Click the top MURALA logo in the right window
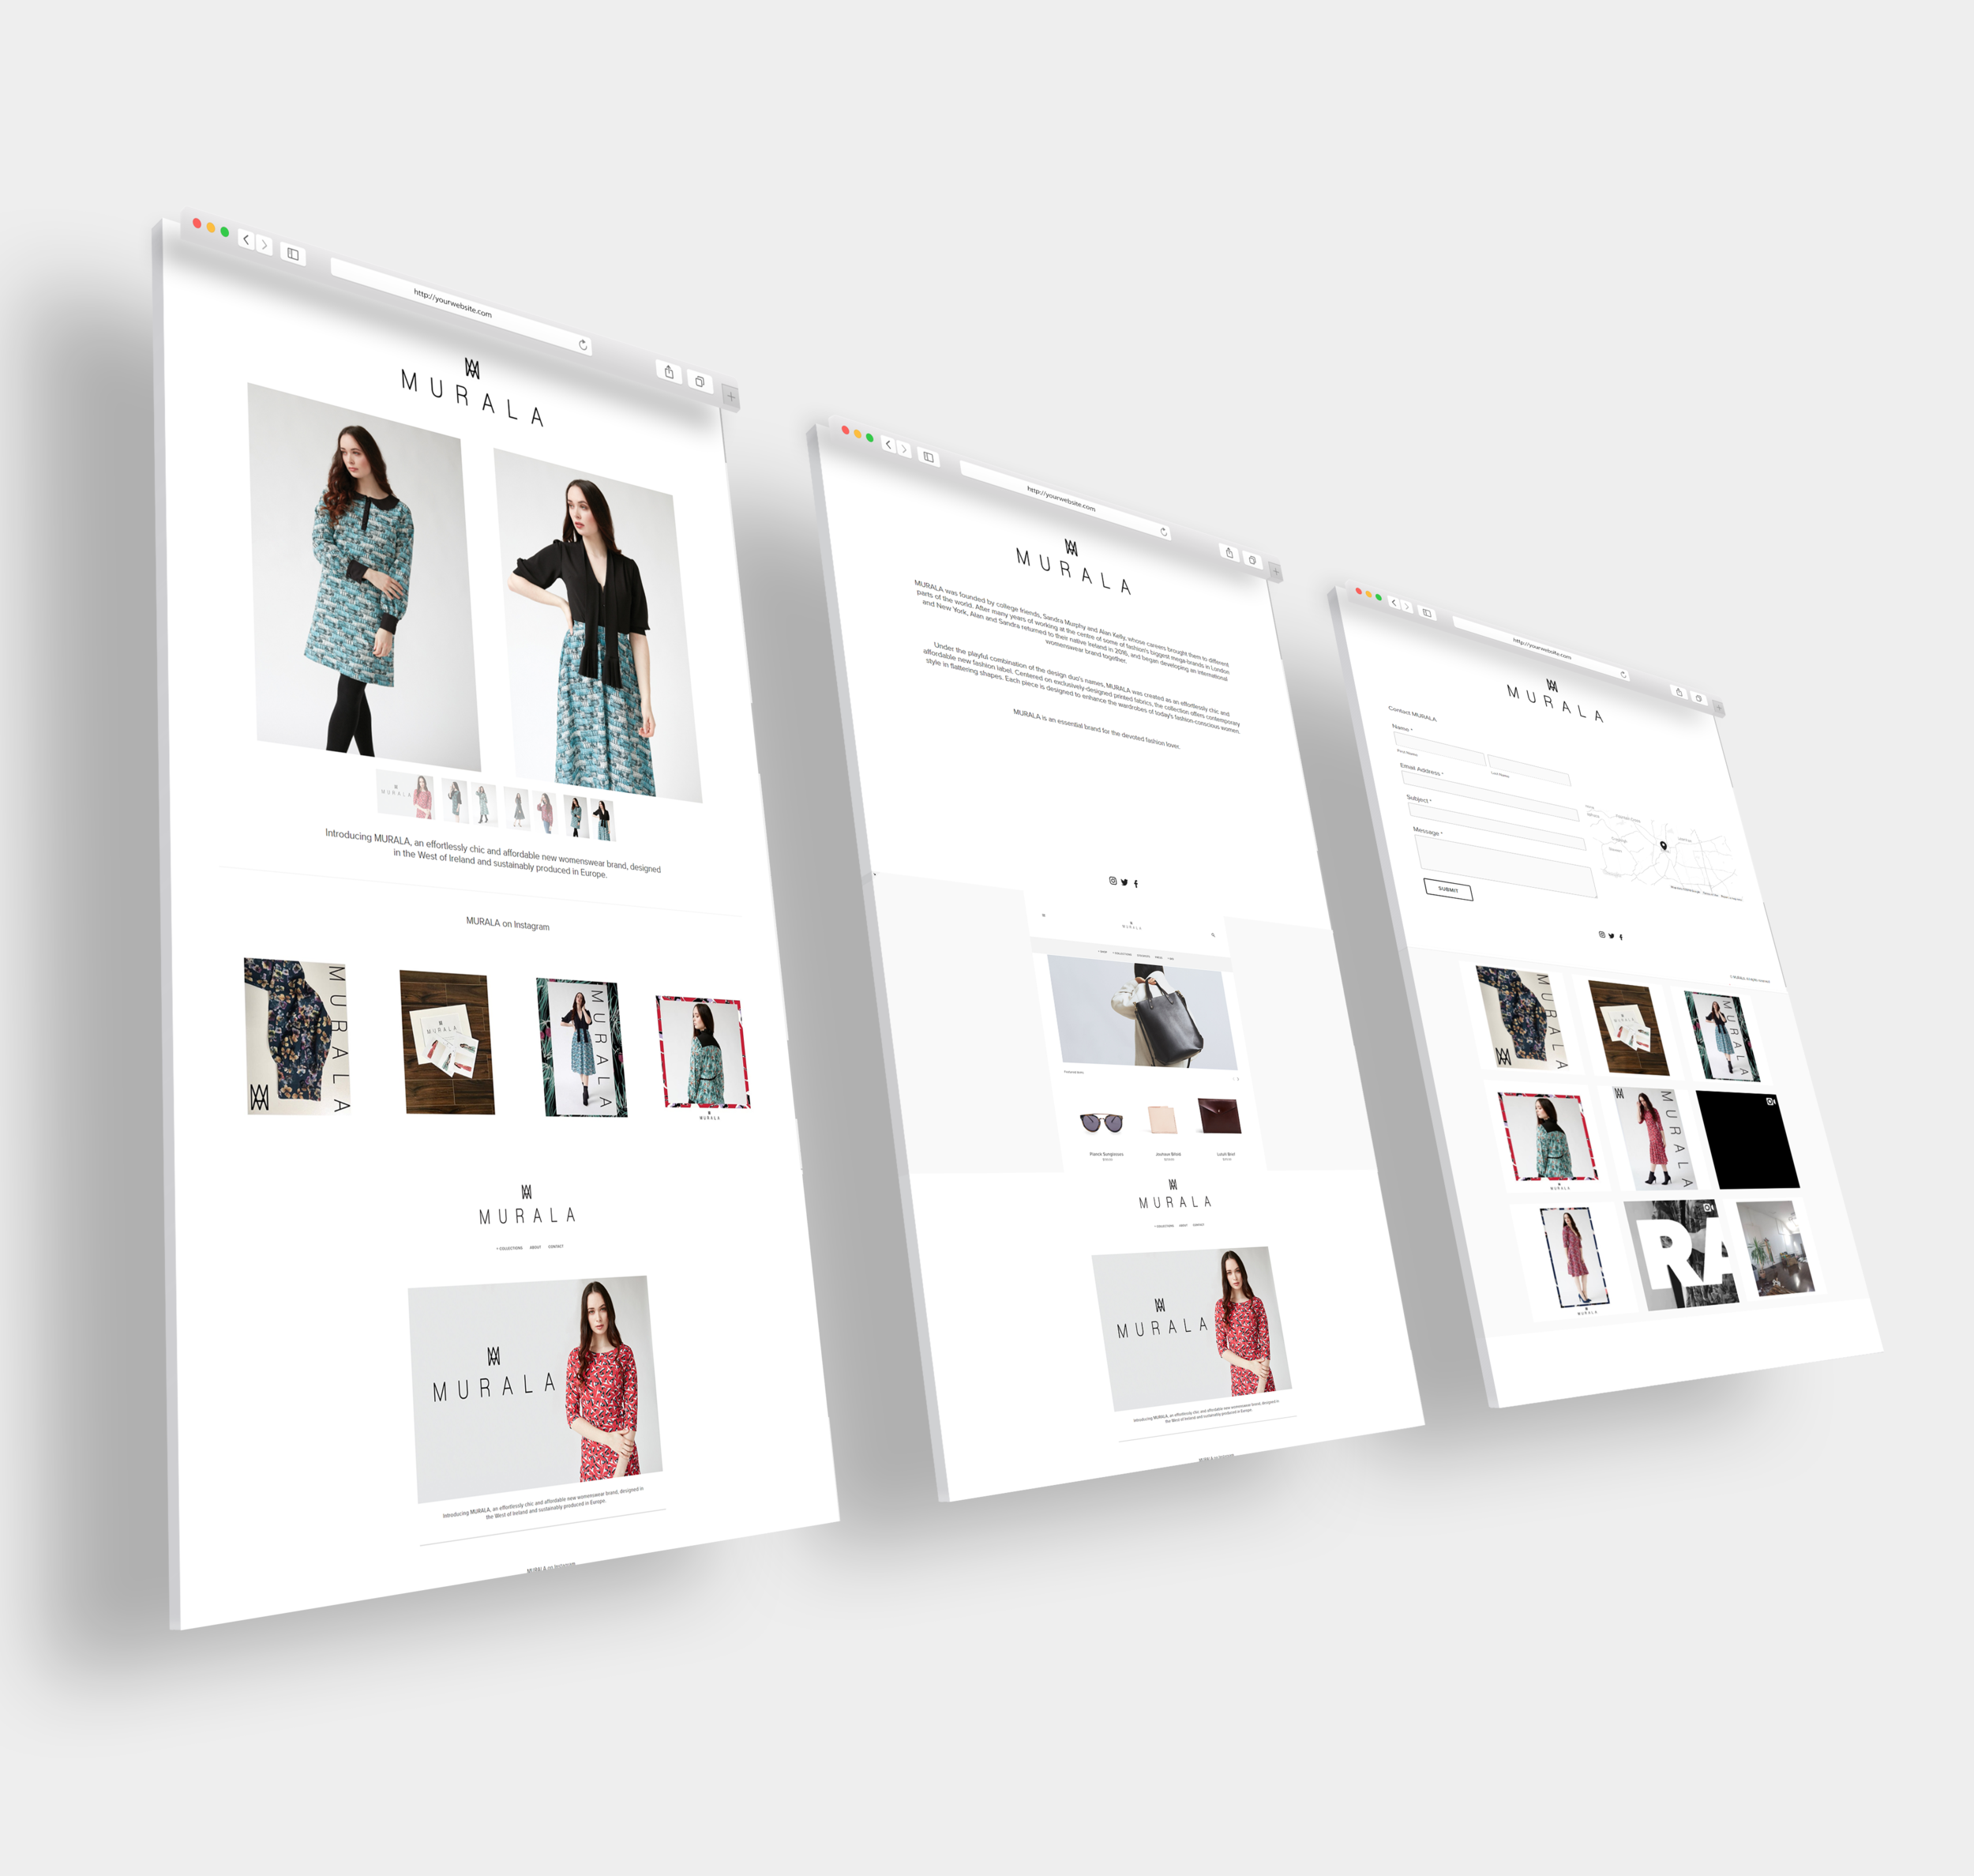The height and width of the screenshot is (1876, 1974). coord(1554,701)
